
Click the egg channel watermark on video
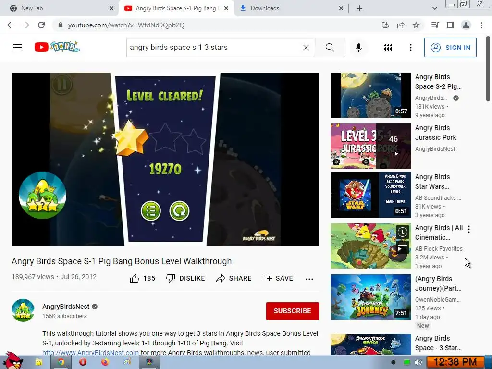[42, 195]
